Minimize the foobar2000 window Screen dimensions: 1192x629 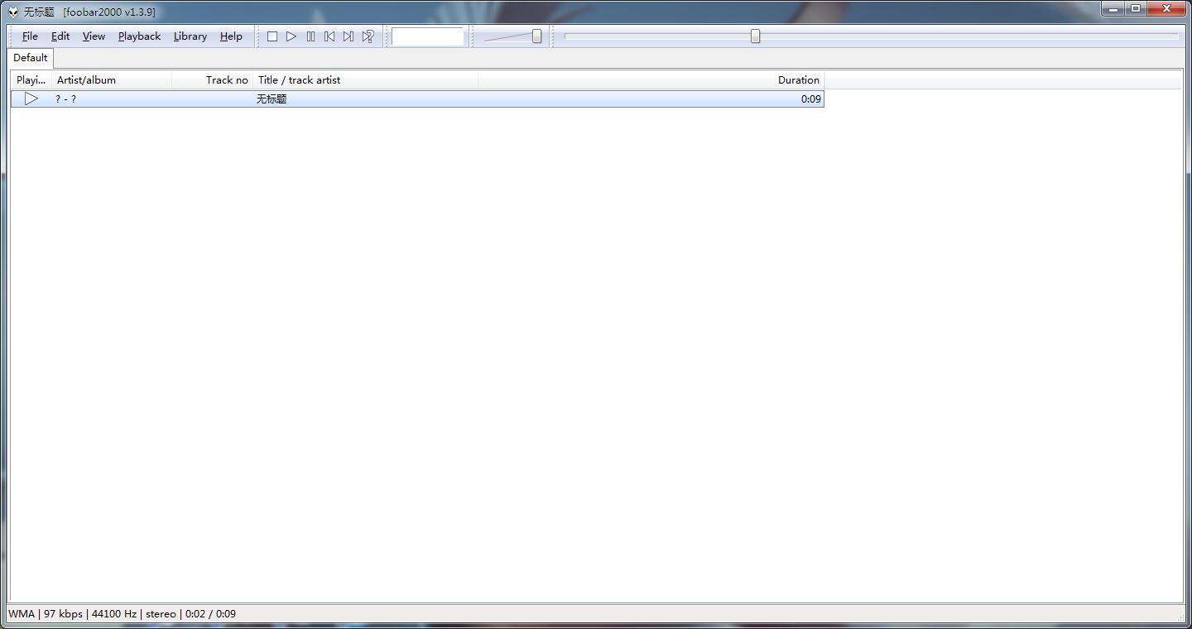coord(1113,9)
